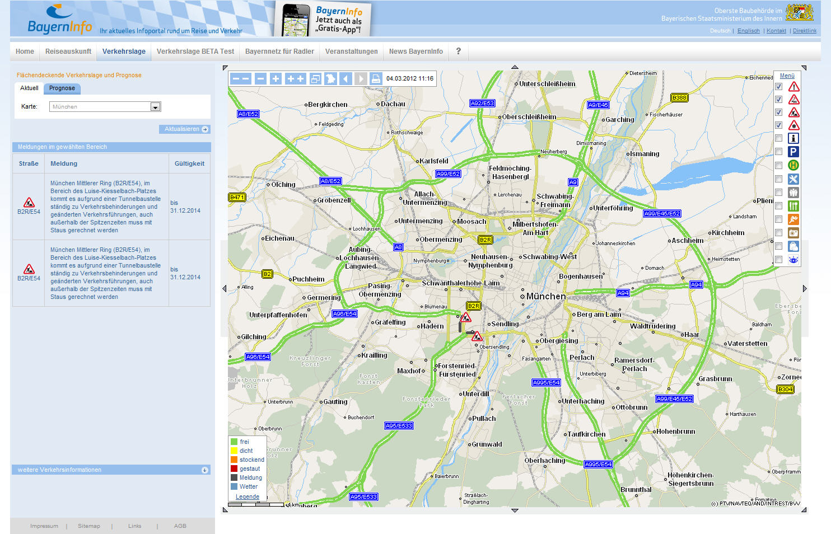Pan the map southeast with corner arrow
This screenshot has width=831, height=534.
(x=804, y=510)
